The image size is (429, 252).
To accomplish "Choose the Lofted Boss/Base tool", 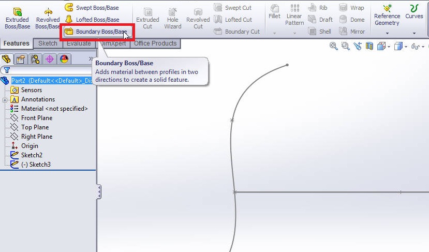I will [x=92, y=20].
